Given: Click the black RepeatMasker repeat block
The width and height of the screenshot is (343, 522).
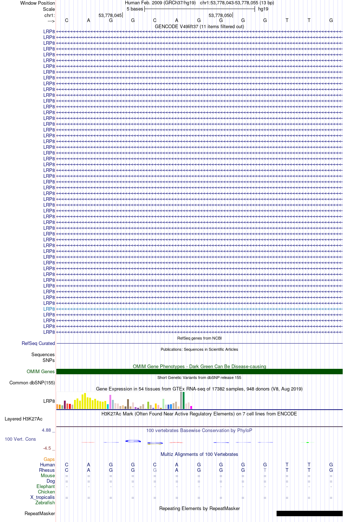Looking at the screenshot, I should (x=309, y=513).
